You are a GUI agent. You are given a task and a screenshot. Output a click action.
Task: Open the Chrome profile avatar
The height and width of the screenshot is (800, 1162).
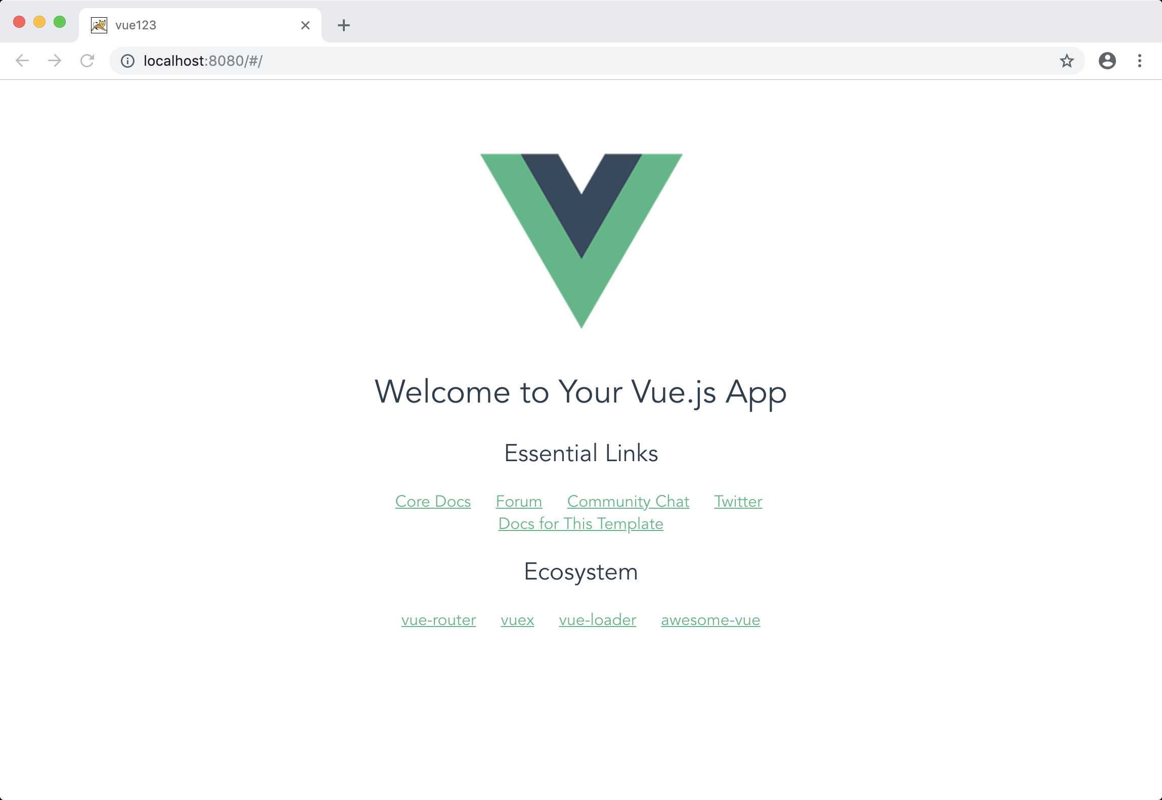[1107, 61]
